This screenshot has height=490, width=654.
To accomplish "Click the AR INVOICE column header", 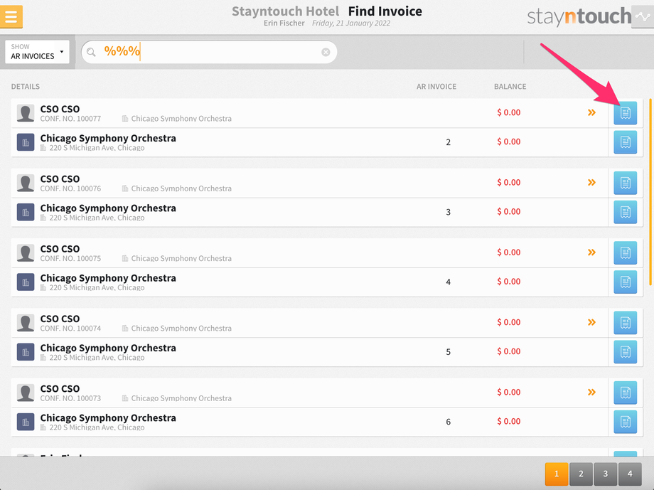I will [x=436, y=86].
